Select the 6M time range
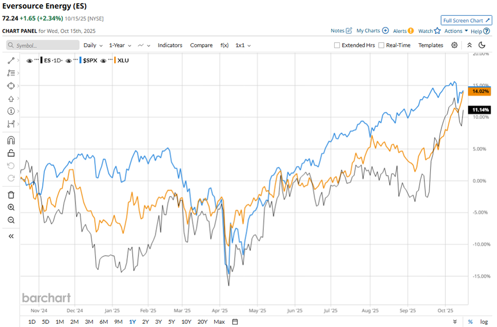Screen dimensions: 497x327 point(104,322)
